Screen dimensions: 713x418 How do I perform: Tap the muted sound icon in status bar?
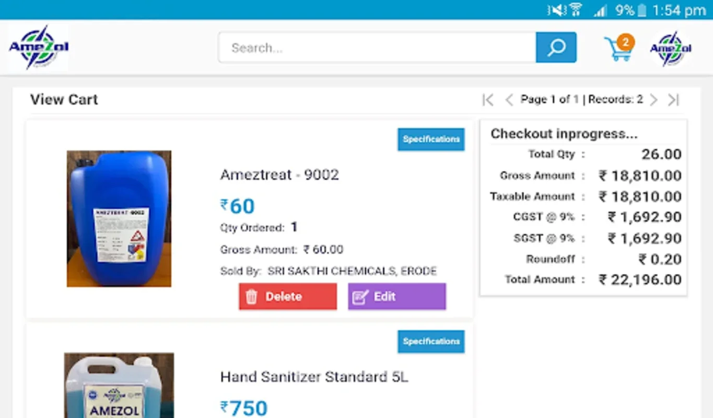tap(556, 10)
